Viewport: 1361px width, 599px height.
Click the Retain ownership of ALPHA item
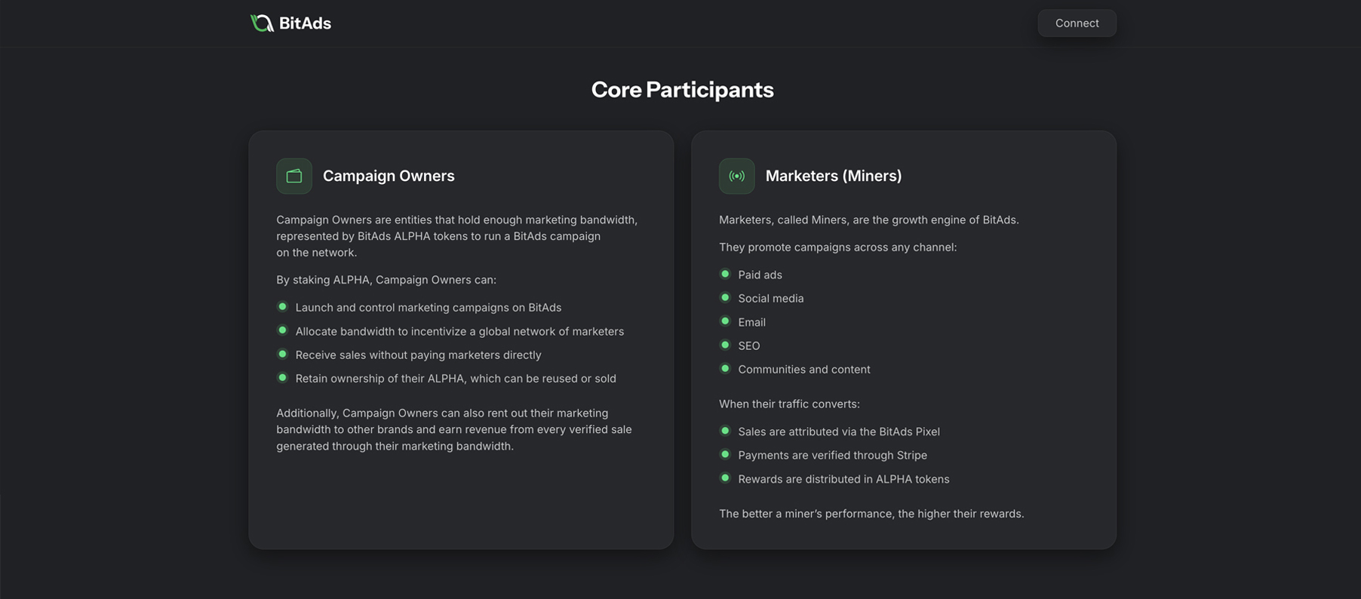tap(456, 379)
